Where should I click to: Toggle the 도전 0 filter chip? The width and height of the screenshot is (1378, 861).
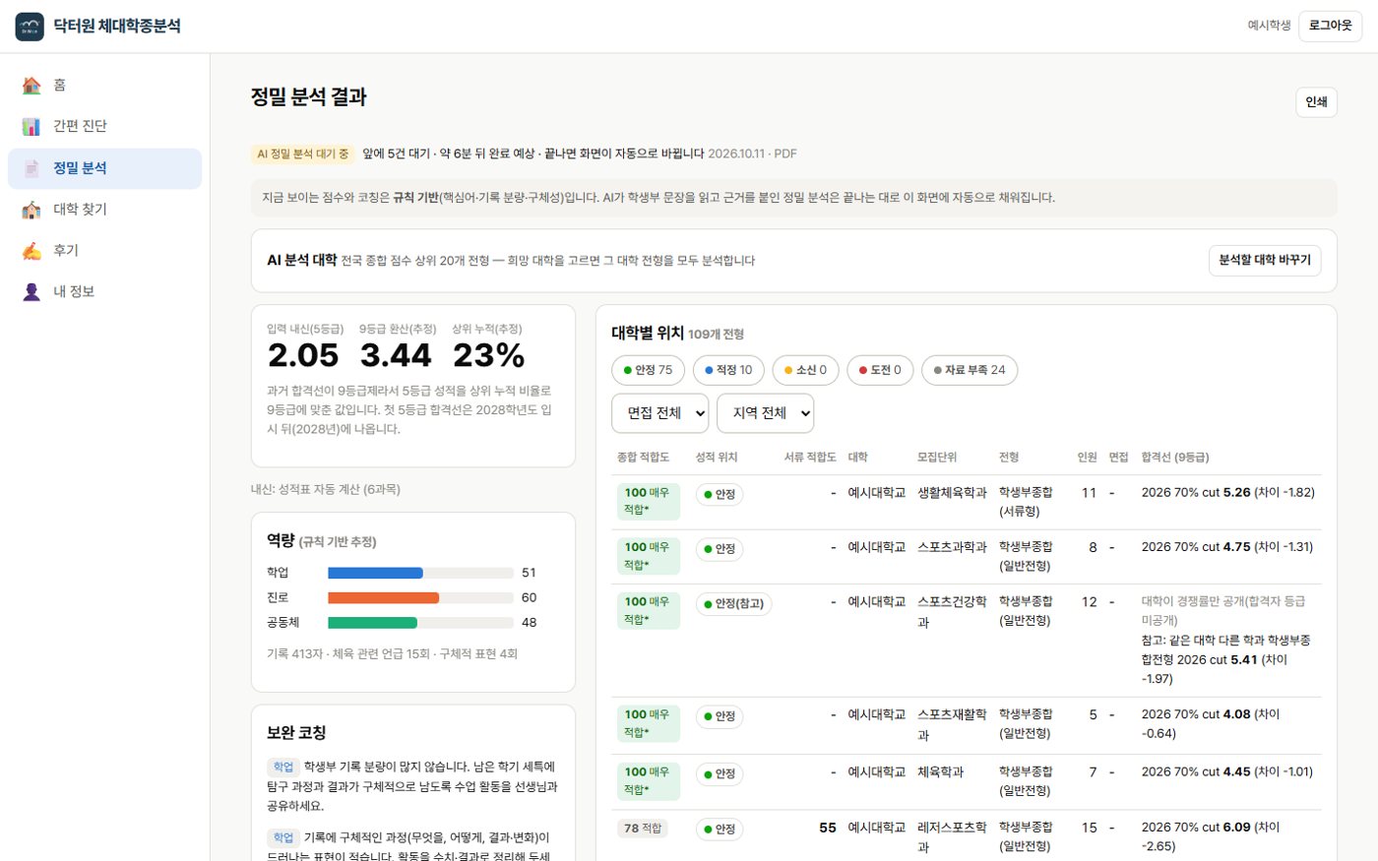click(880, 370)
